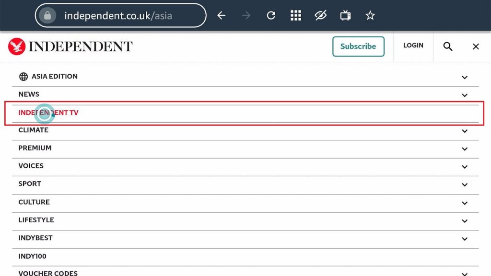Expand the NEWS section chevron
Viewport: 491px width, 276px height.
[464, 95]
